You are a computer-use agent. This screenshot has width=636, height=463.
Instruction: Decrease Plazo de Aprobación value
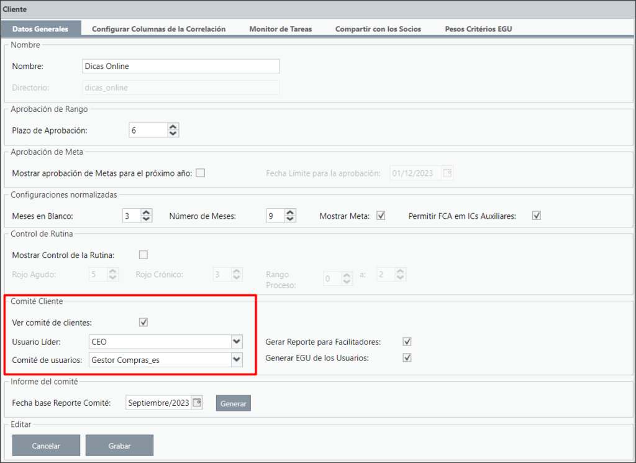173,134
